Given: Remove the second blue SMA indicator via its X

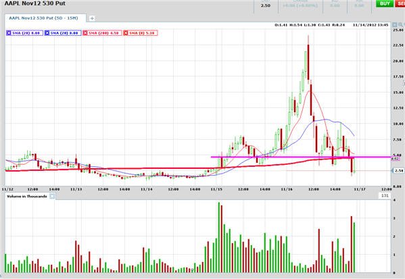Looking at the screenshot, I should coord(47,33).
